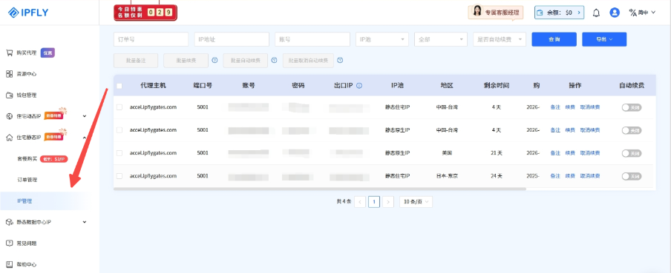
Task: Toggle auto-renew for the 中国-台湾 静态原生IP row
Action: click(x=632, y=130)
